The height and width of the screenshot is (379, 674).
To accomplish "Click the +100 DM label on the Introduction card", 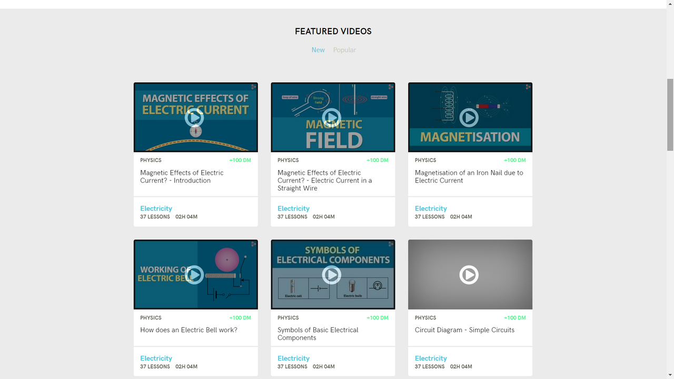I will (x=240, y=160).
